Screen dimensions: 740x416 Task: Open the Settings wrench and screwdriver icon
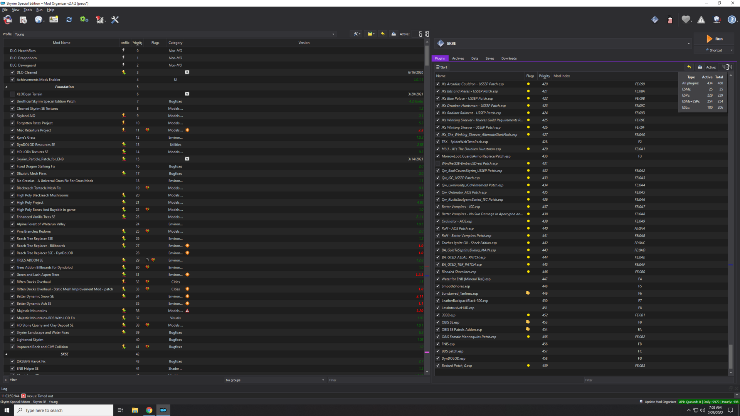pos(115,20)
